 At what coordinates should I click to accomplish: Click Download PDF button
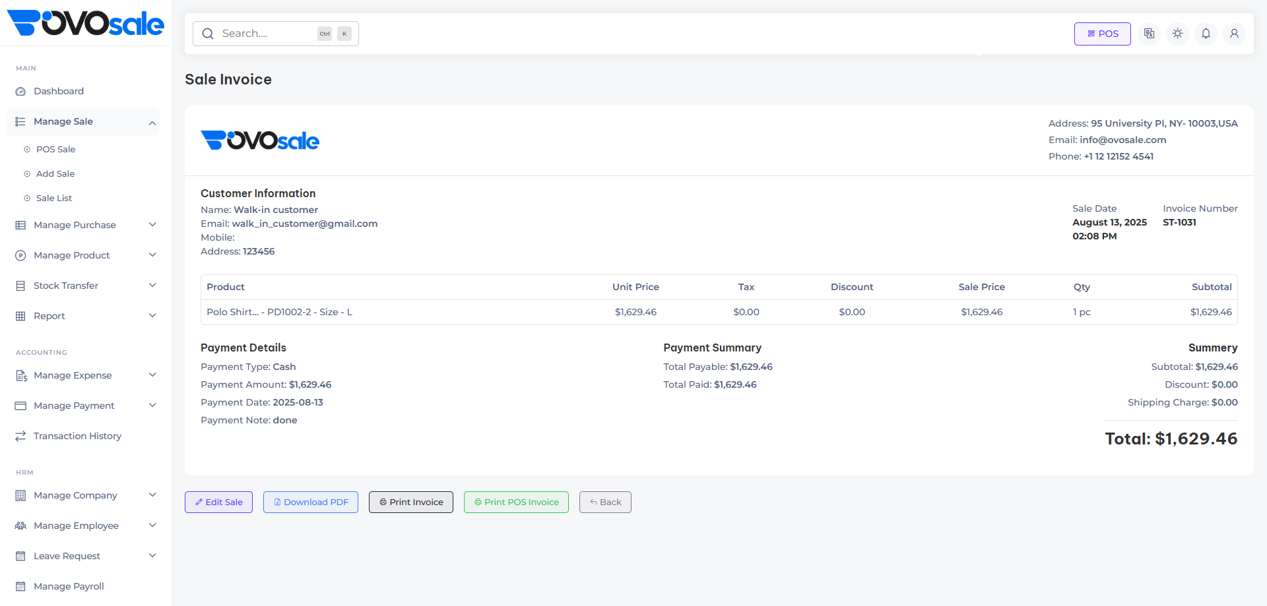pyautogui.click(x=311, y=502)
